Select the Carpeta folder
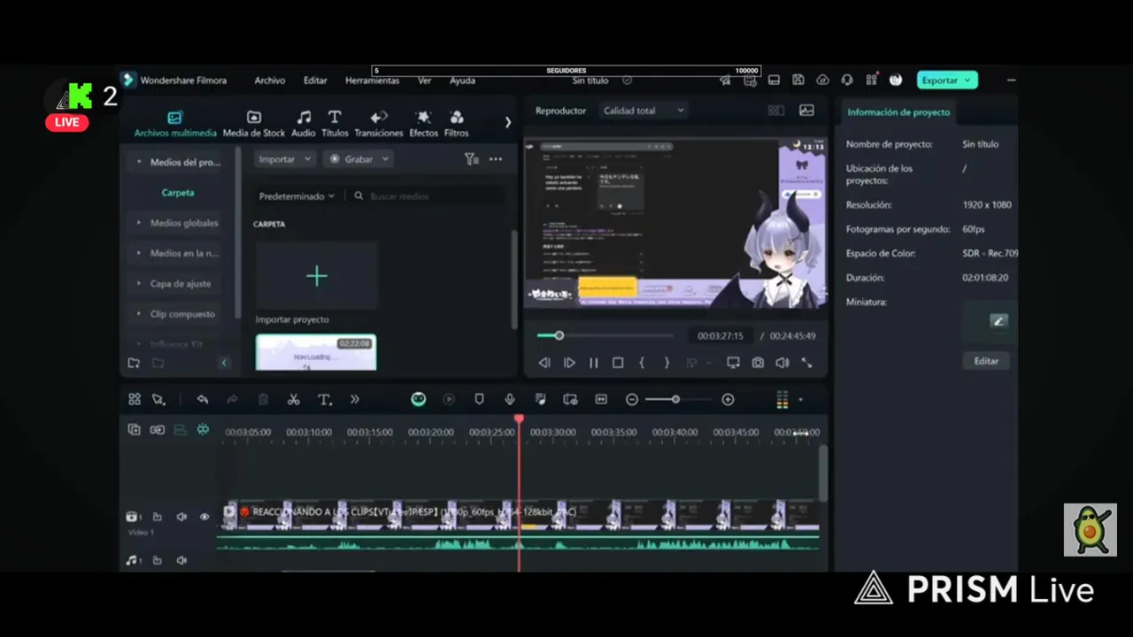This screenshot has height=637, width=1133. point(178,193)
